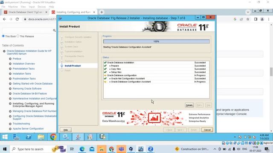Click the Details button in installer
Viewport: 273px width, 153px height.
(189, 105)
